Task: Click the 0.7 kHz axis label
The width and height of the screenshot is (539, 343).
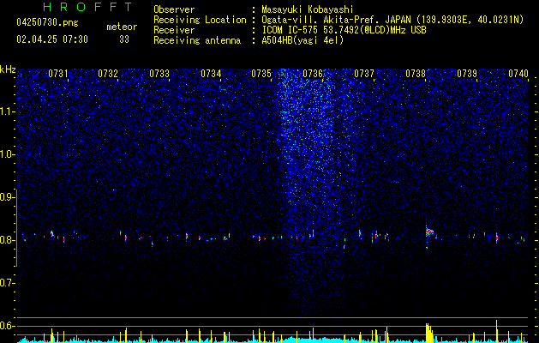Action: point(8,283)
